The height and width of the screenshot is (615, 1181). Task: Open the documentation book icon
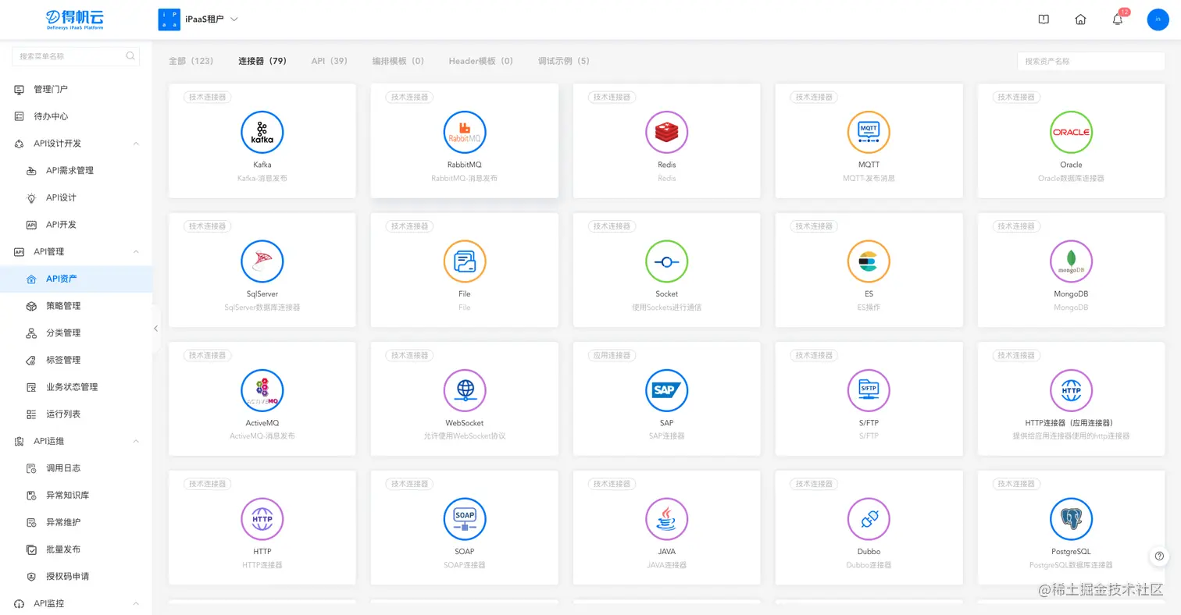1044,20
